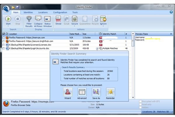Click the red identity match icon for Licenses.doc

point(101,45)
